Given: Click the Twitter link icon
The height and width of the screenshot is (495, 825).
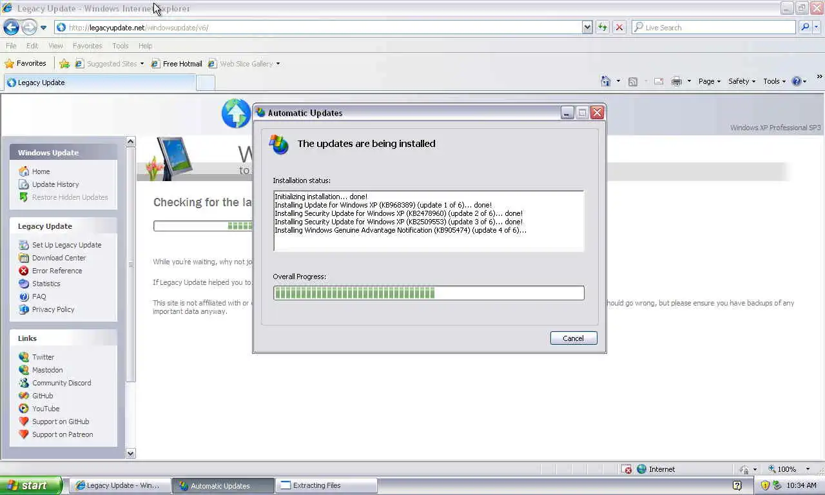Looking at the screenshot, I should (x=24, y=357).
